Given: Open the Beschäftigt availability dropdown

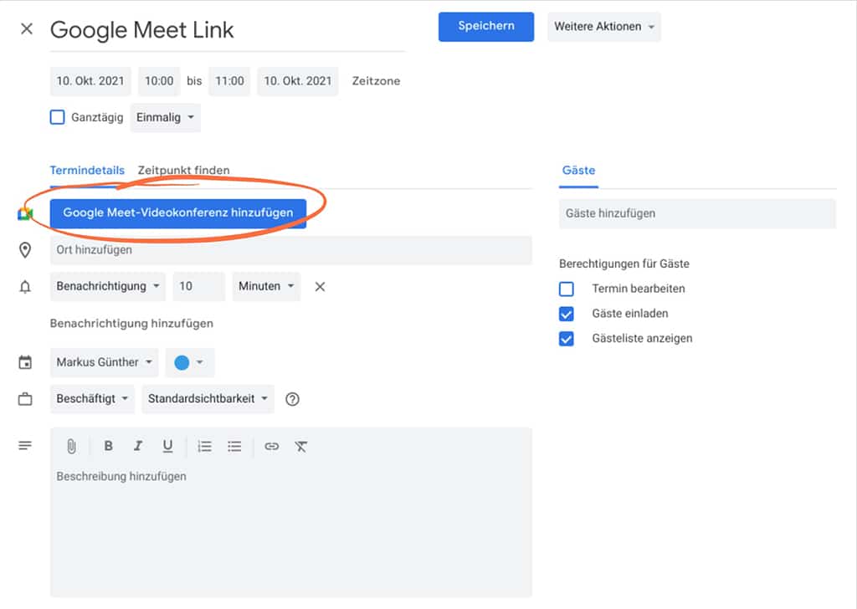Looking at the screenshot, I should tap(92, 399).
